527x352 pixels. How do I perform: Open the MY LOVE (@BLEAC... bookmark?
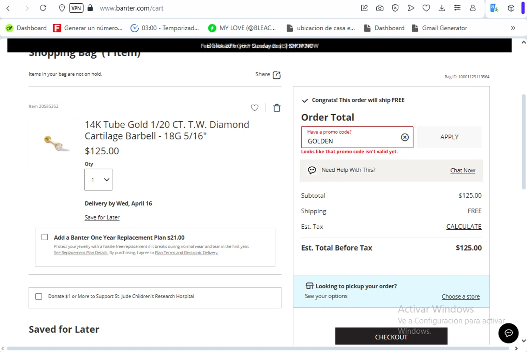(x=242, y=28)
